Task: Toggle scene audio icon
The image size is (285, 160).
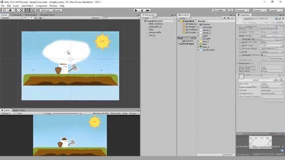Action: coord(36,18)
